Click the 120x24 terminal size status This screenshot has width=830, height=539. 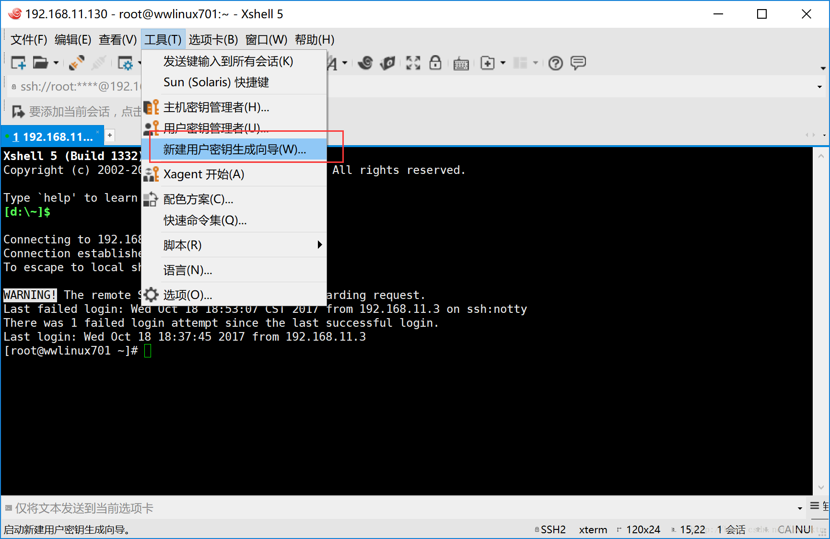pyautogui.click(x=639, y=529)
